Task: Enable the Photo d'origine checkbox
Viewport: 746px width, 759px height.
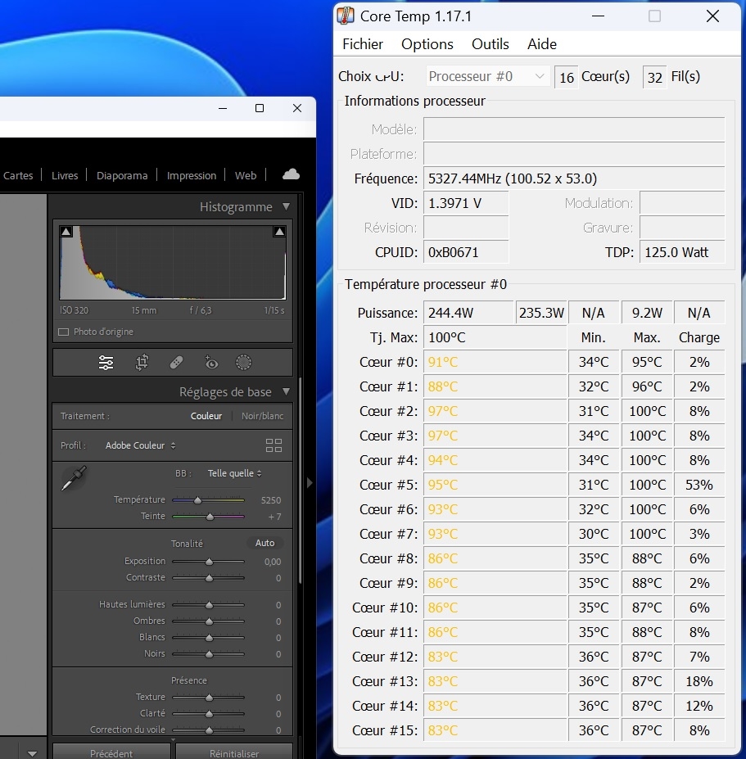Action: point(64,332)
